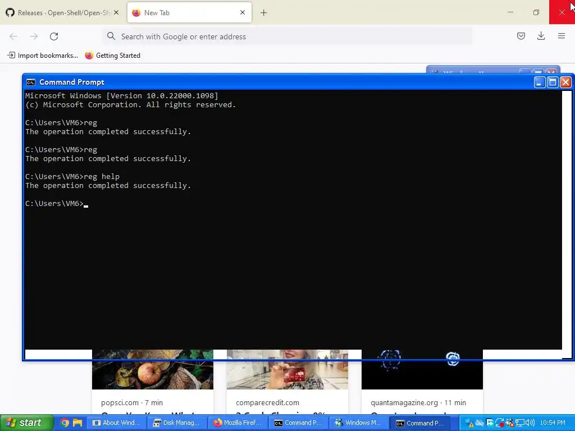The image size is (575, 431).
Task: Reload the page in Firefox
Action: pos(54,36)
